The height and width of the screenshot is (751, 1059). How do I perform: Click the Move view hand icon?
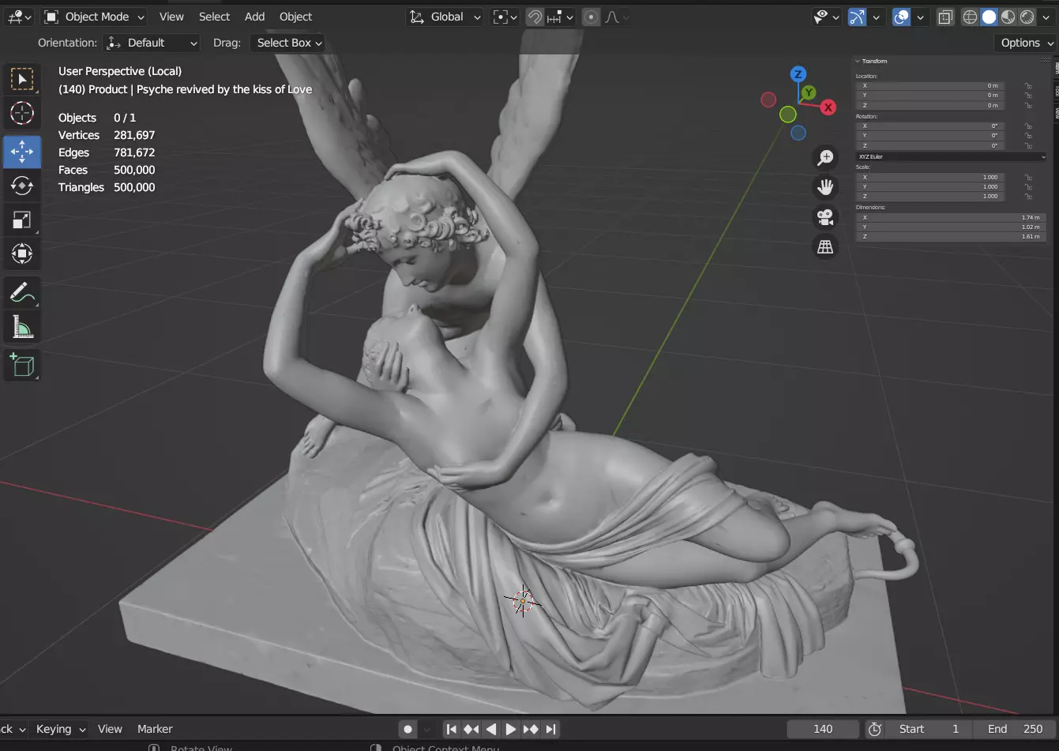(825, 187)
